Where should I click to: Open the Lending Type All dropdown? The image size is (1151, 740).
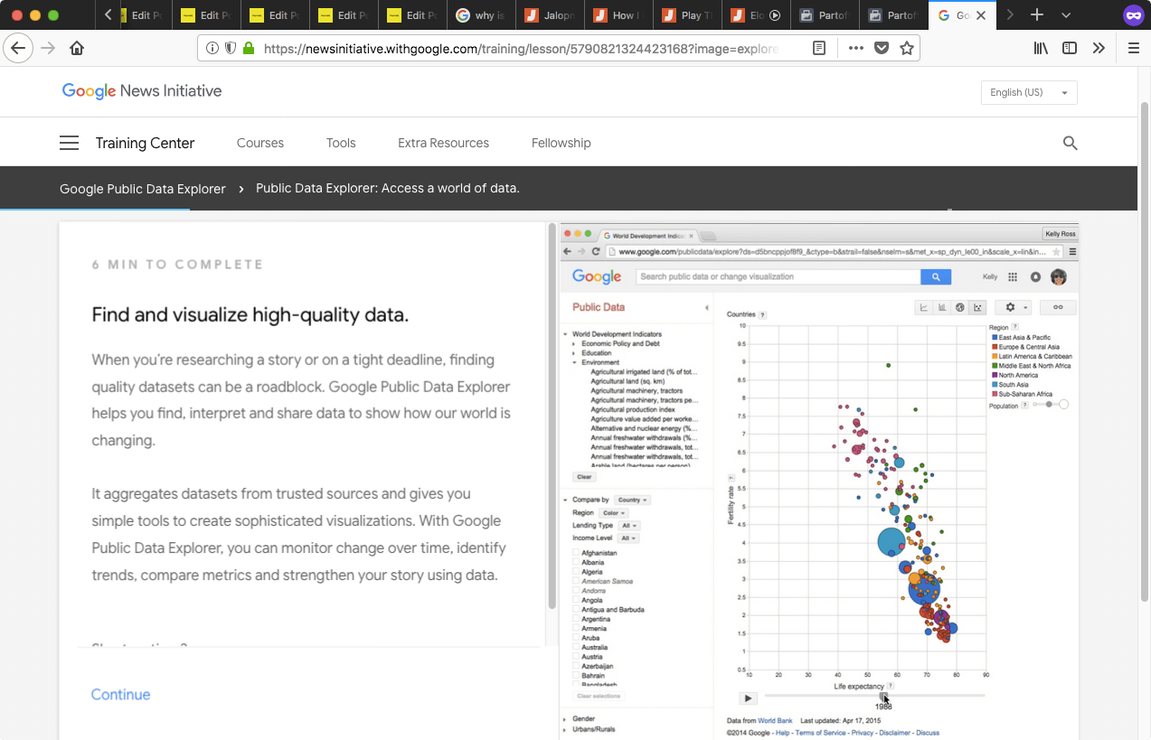tap(630, 525)
